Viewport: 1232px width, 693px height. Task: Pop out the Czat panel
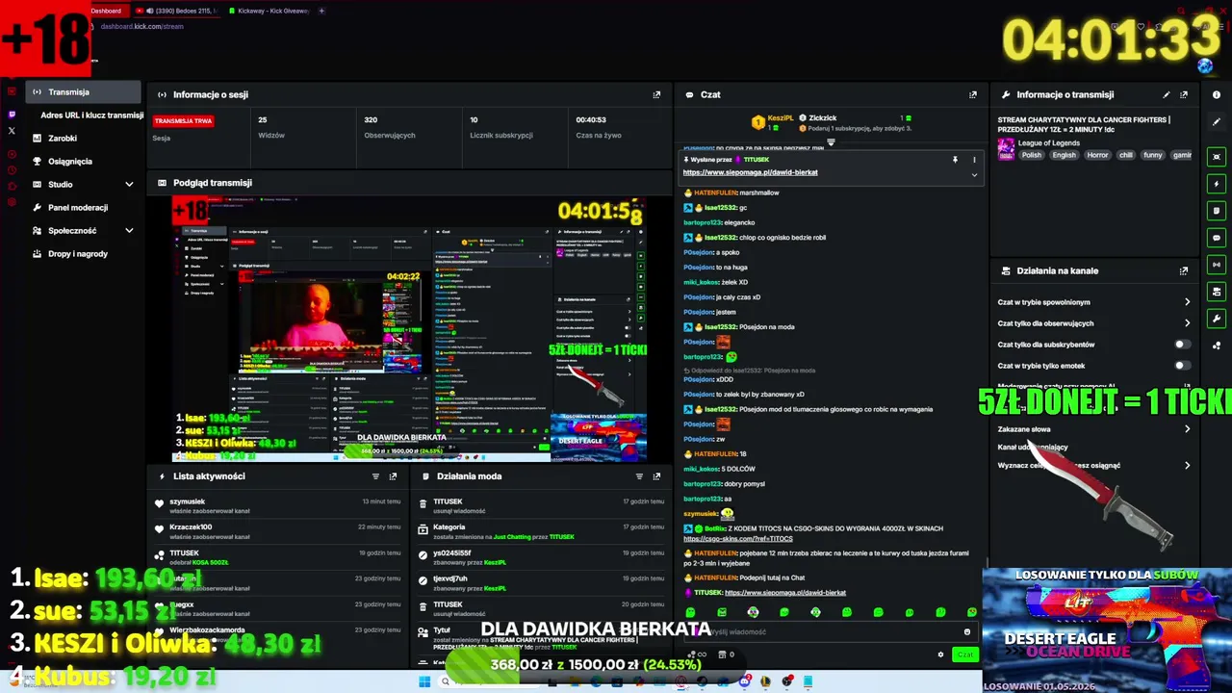973,94
